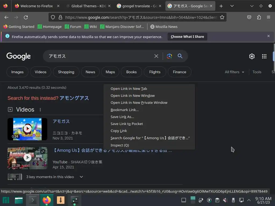Filter results by Finance
275x206 pixels.
(x=180, y=72)
